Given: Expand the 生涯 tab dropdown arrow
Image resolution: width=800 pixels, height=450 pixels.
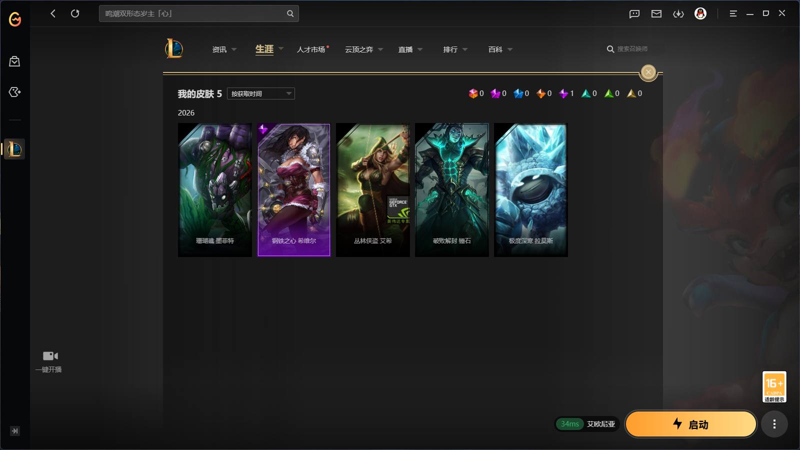Looking at the screenshot, I should point(281,48).
